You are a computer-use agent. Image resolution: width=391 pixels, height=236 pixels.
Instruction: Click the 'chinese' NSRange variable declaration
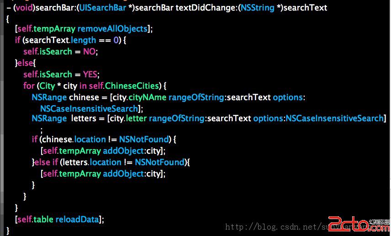84,97
